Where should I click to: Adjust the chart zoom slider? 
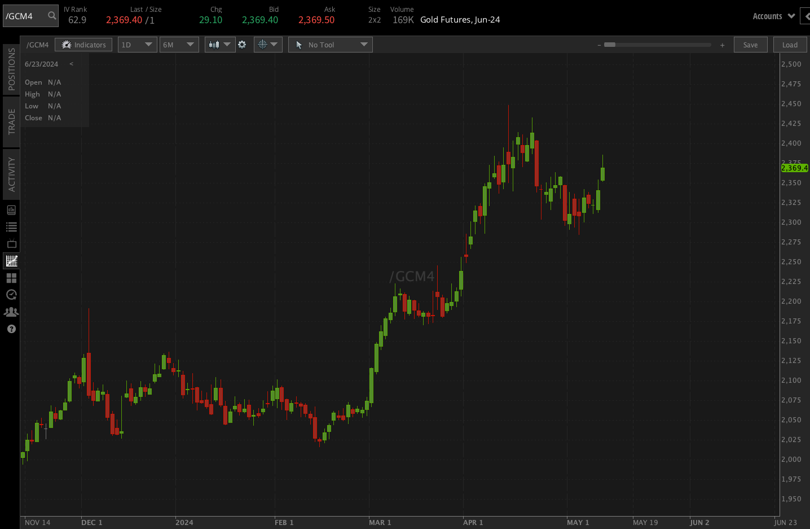(x=610, y=44)
